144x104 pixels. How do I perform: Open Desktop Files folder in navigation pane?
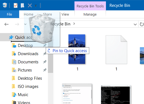click(x=30, y=78)
